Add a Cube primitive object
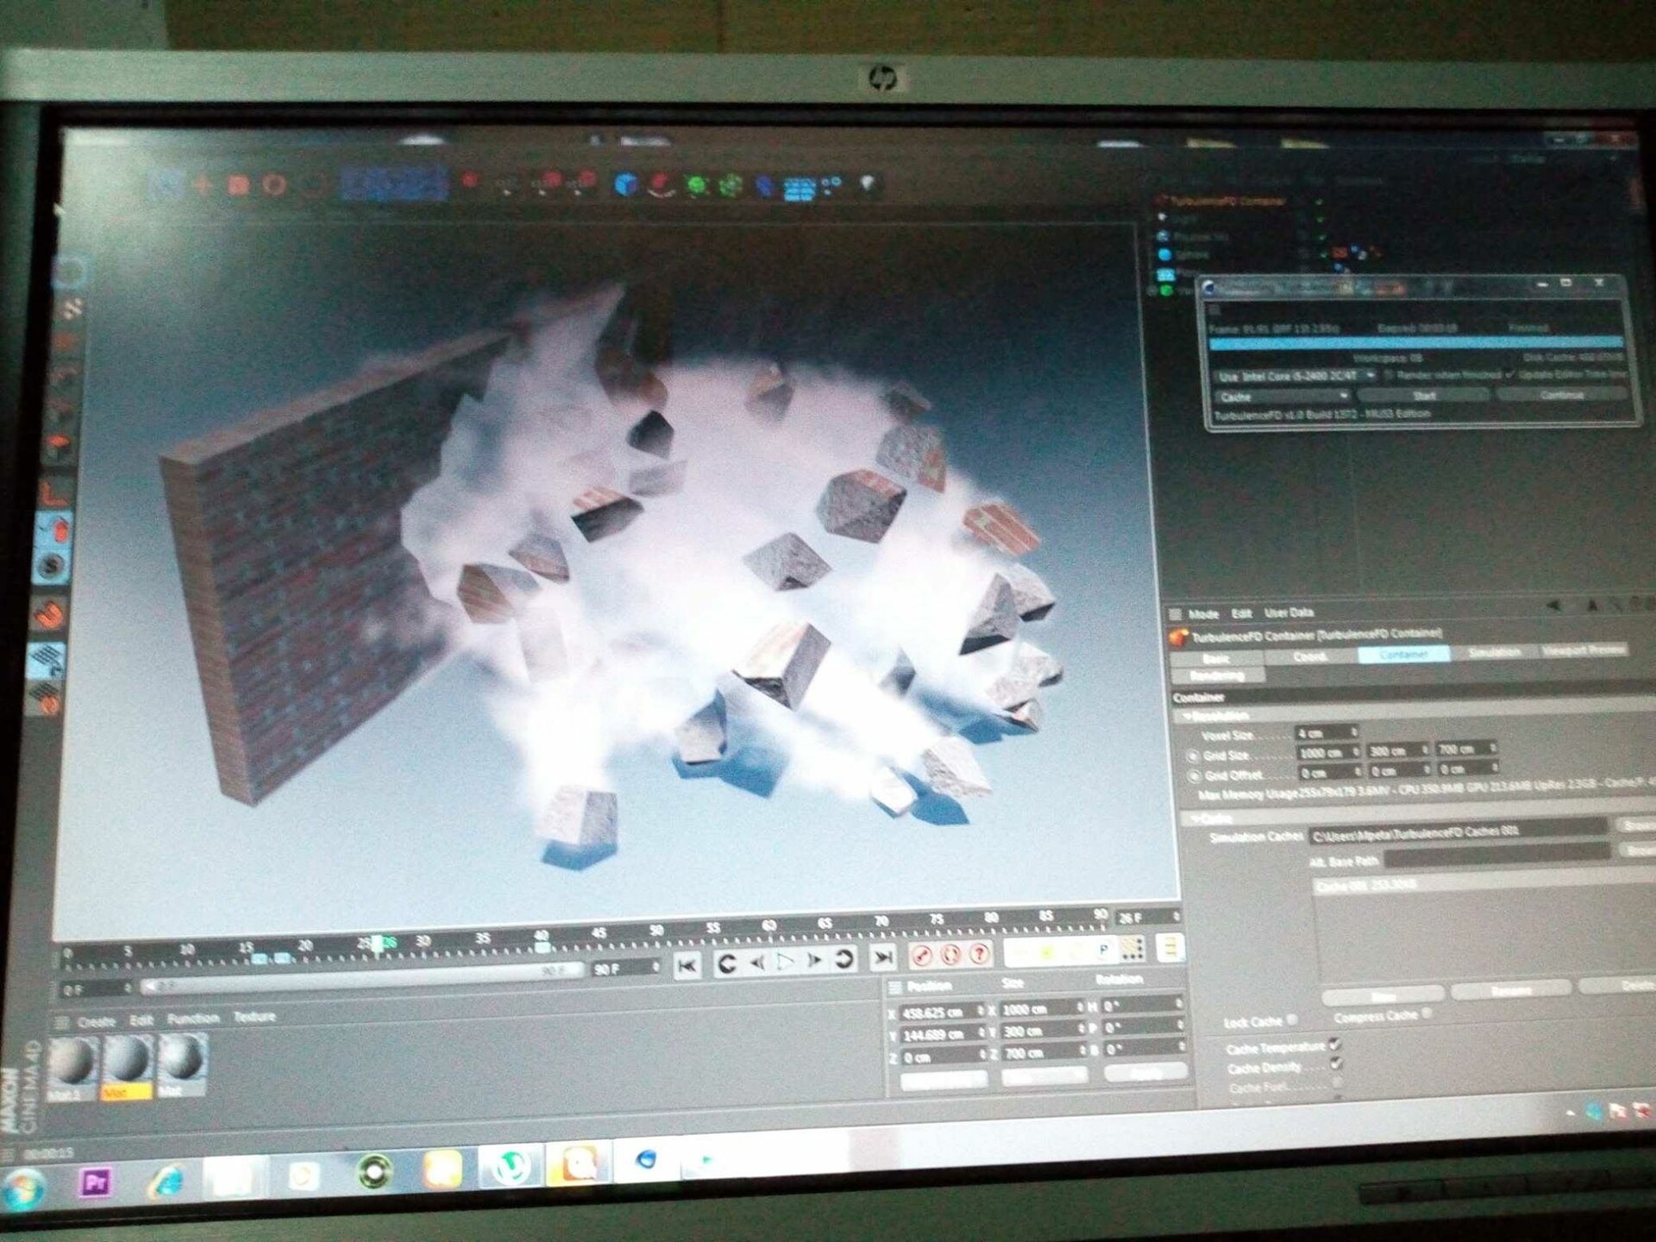This screenshot has height=1242, width=1656. pos(626,185)
